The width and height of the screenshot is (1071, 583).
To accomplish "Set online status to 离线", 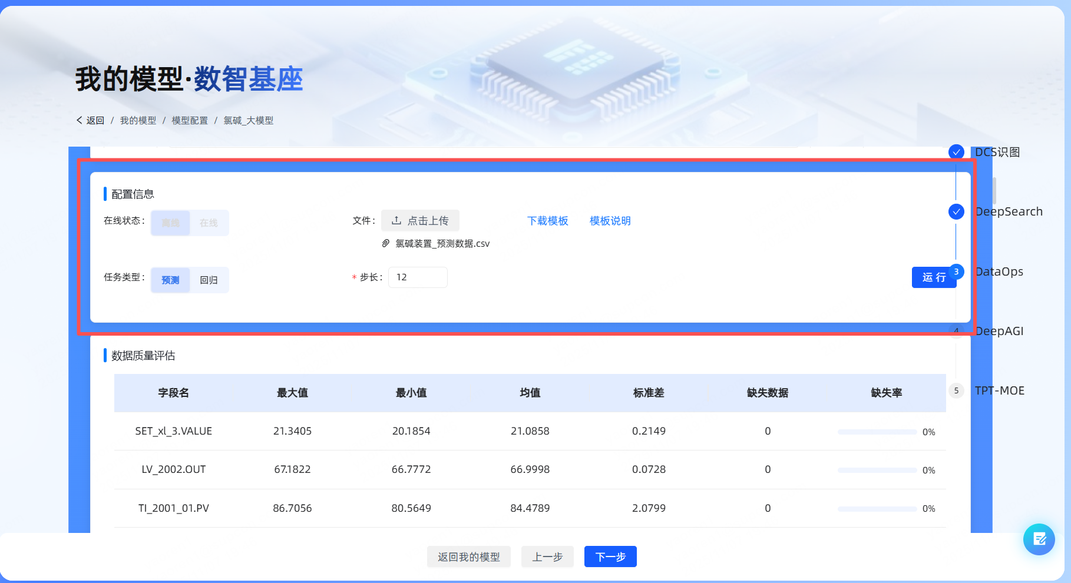I will tap(170, 223).
